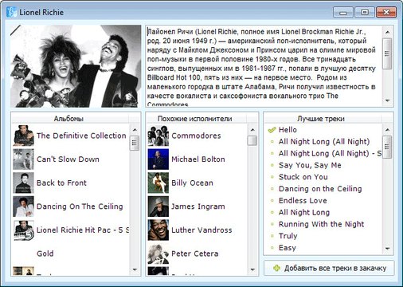Select the Gold album
This screenshot has width=403, height=287.
tap(45, 254)
